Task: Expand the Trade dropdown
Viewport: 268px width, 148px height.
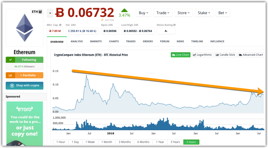Action: 163,13
